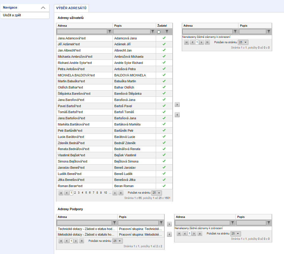284x254 pixels.
Task: Next page button in selected support grid
Action: tap(194, 234)
